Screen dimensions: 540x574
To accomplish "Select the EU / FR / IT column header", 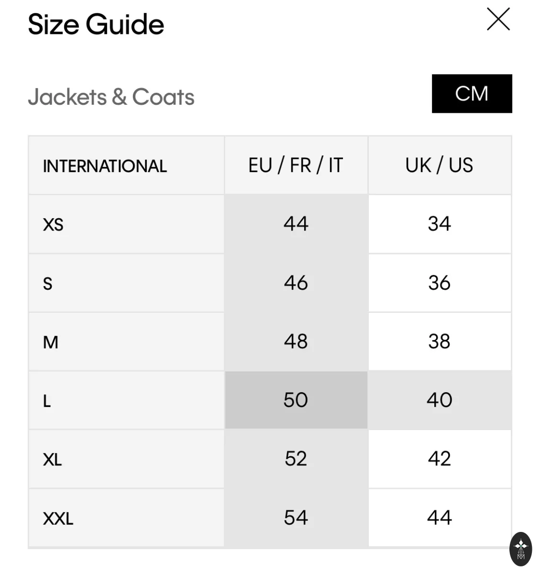I will (296, 166).
